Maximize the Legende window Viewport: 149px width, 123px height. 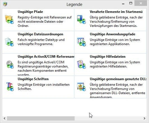pyautogui.click(x=131, y=3)
